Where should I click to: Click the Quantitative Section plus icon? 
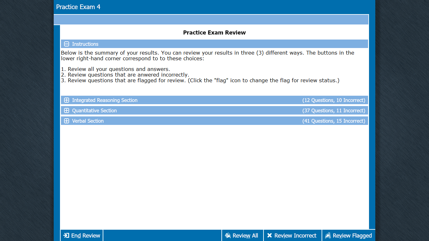point(67,110)
